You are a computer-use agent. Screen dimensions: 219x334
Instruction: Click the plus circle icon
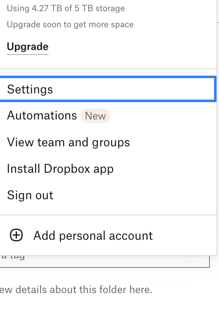[17, 235]
